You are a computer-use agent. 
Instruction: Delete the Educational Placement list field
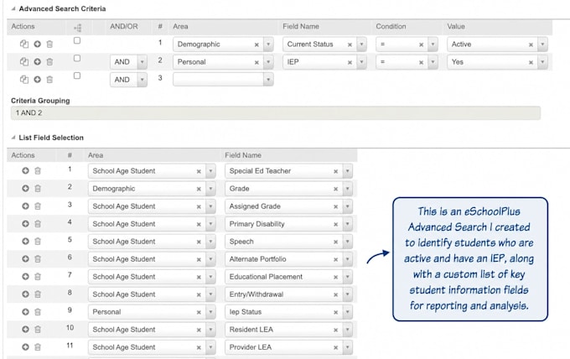click(38, 277)
